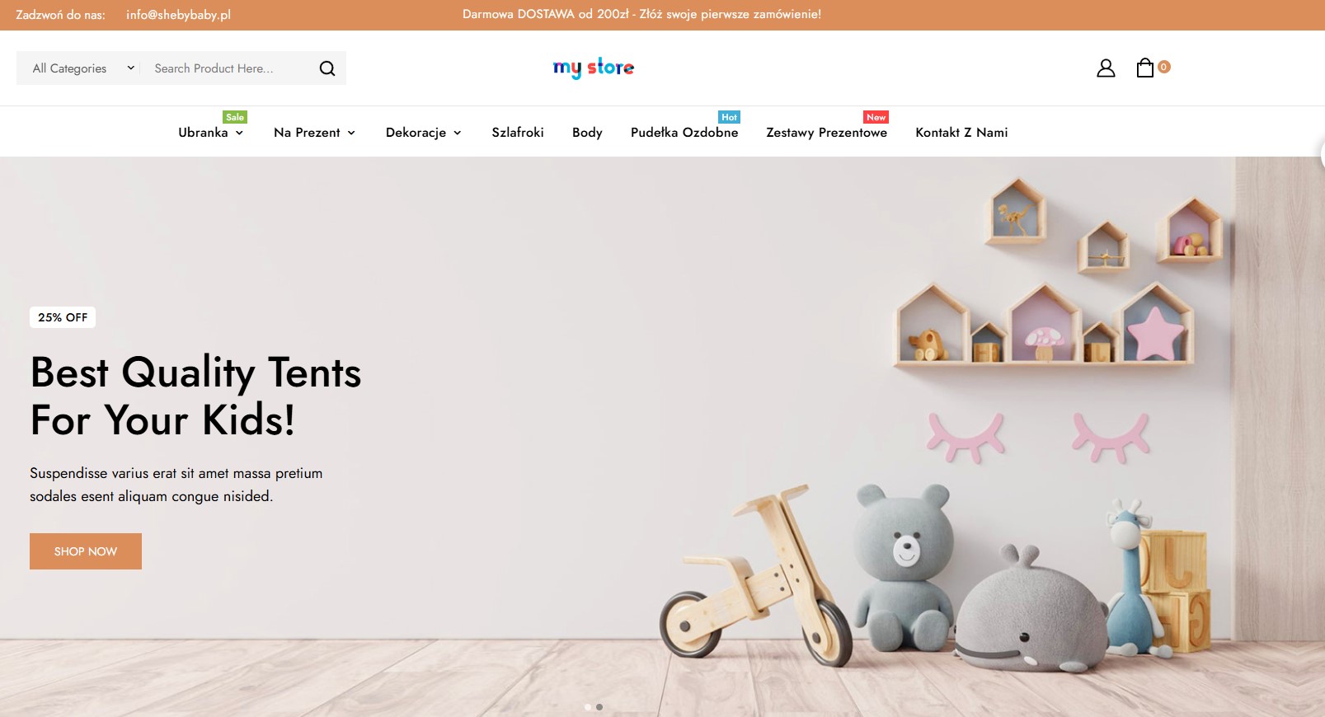1325x717 pixels.
Task: Open the shopping bag cart icon
Action: click(x=1144, y=68)
